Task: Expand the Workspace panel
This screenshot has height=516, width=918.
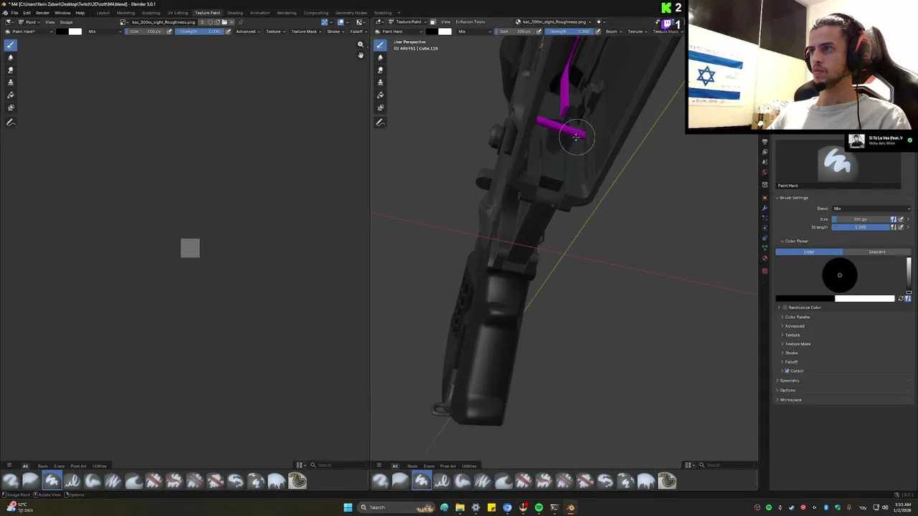Action: coord(790,400)
